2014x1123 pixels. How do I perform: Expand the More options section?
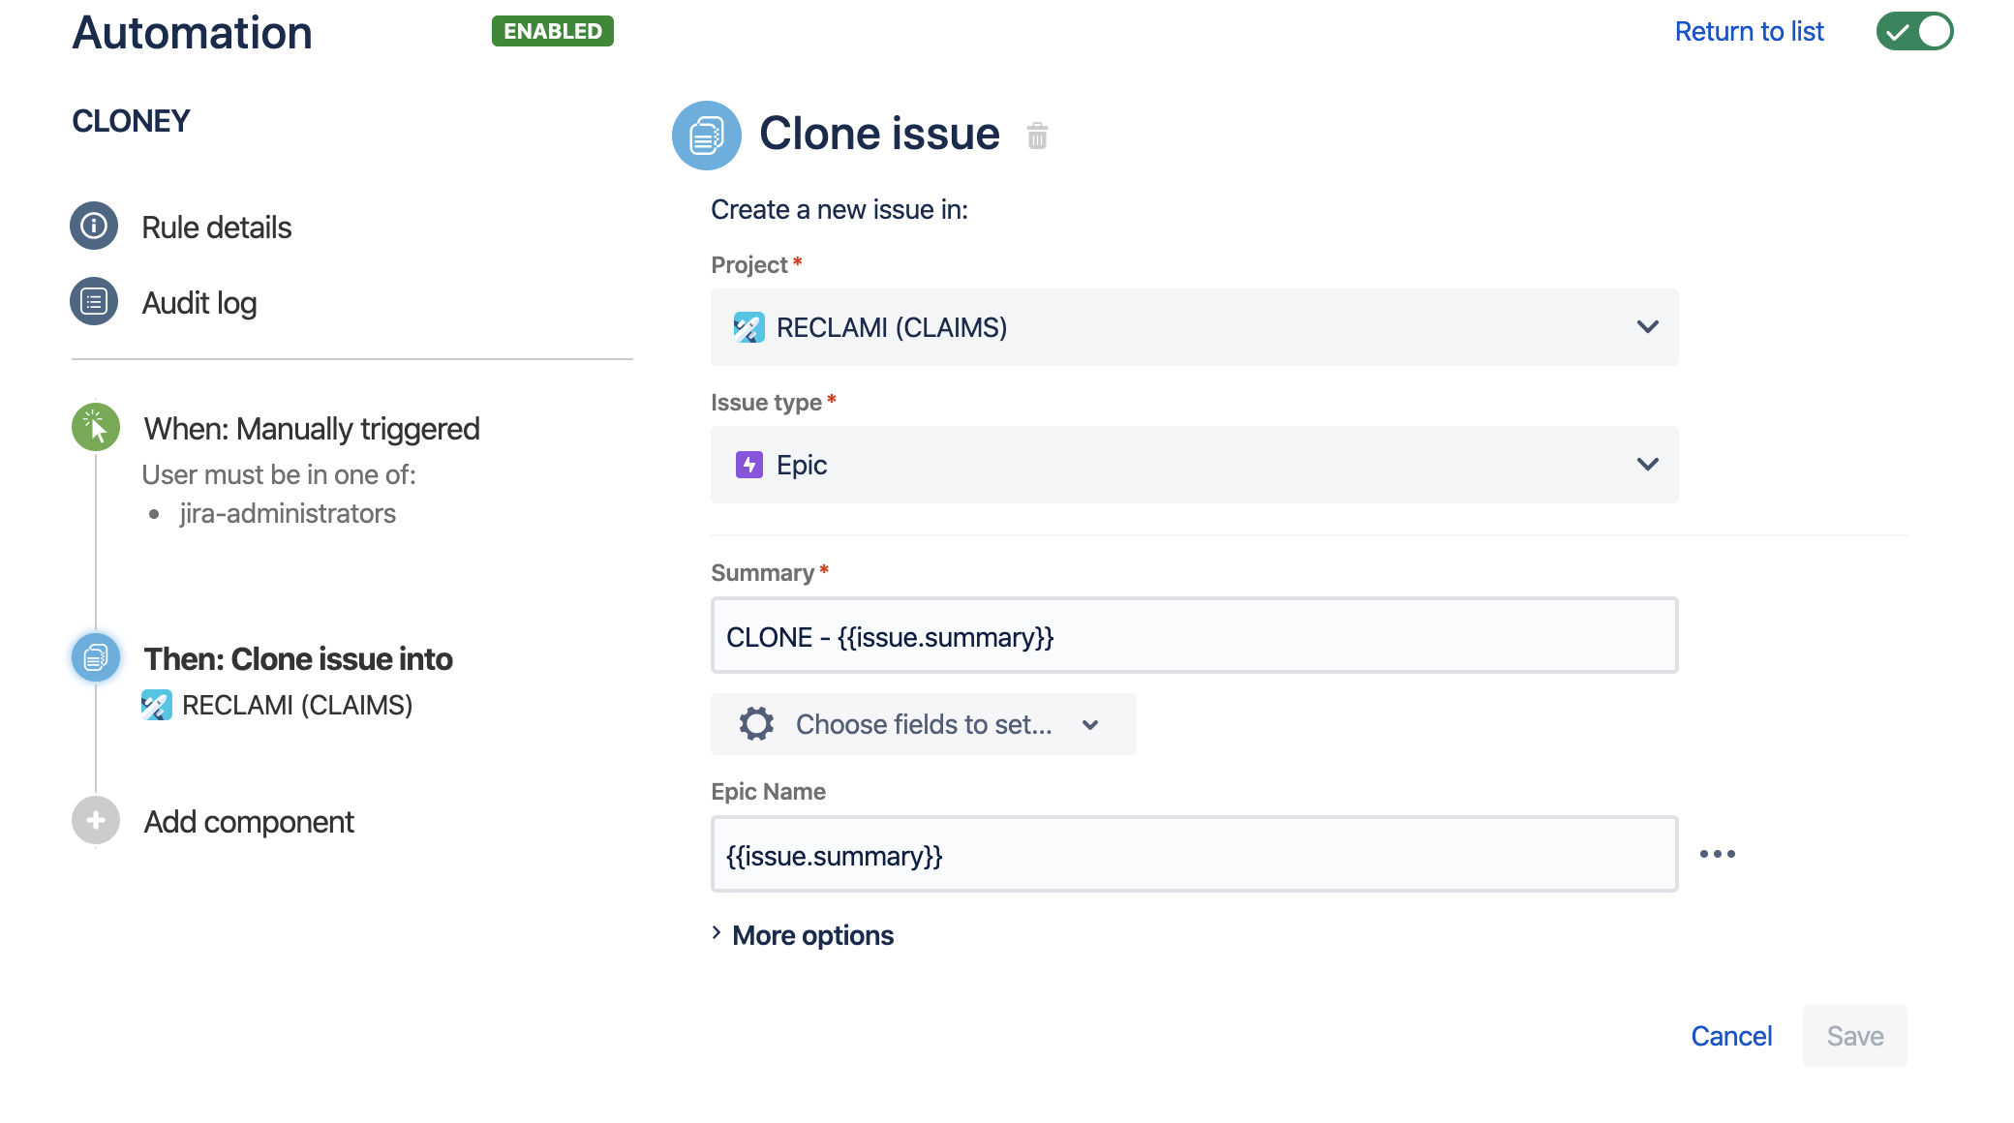click(x=803, y=935)
